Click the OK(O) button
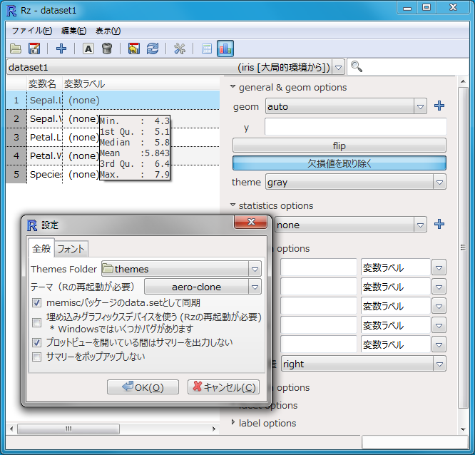This screenshot has width=475, height=455. (143, 387)
